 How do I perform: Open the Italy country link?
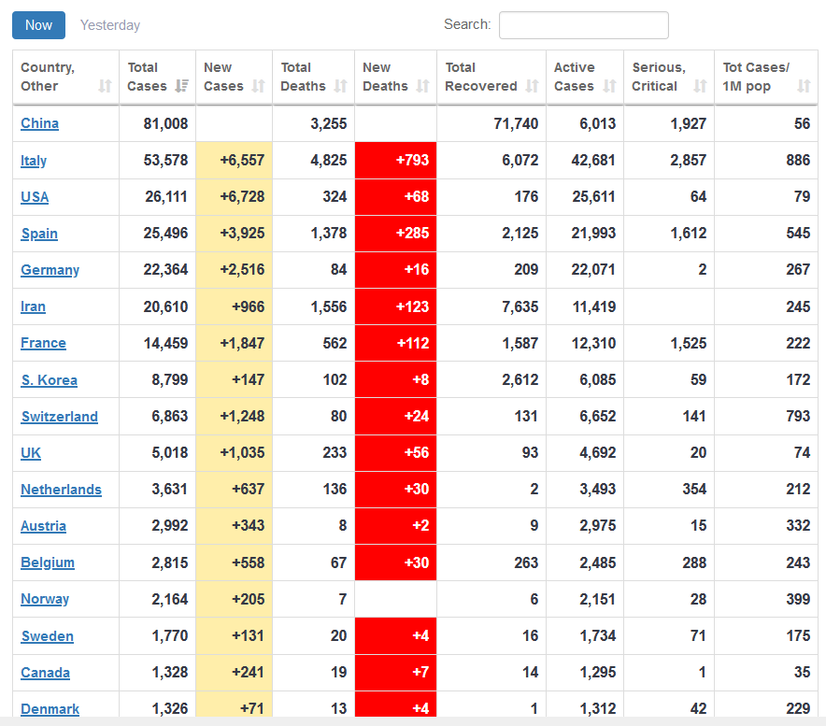(34, 161)
